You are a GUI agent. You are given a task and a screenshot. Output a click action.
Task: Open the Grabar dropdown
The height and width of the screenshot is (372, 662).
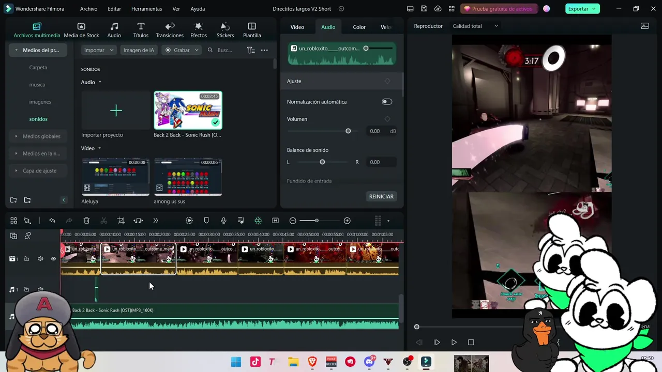tap(182, 50)
